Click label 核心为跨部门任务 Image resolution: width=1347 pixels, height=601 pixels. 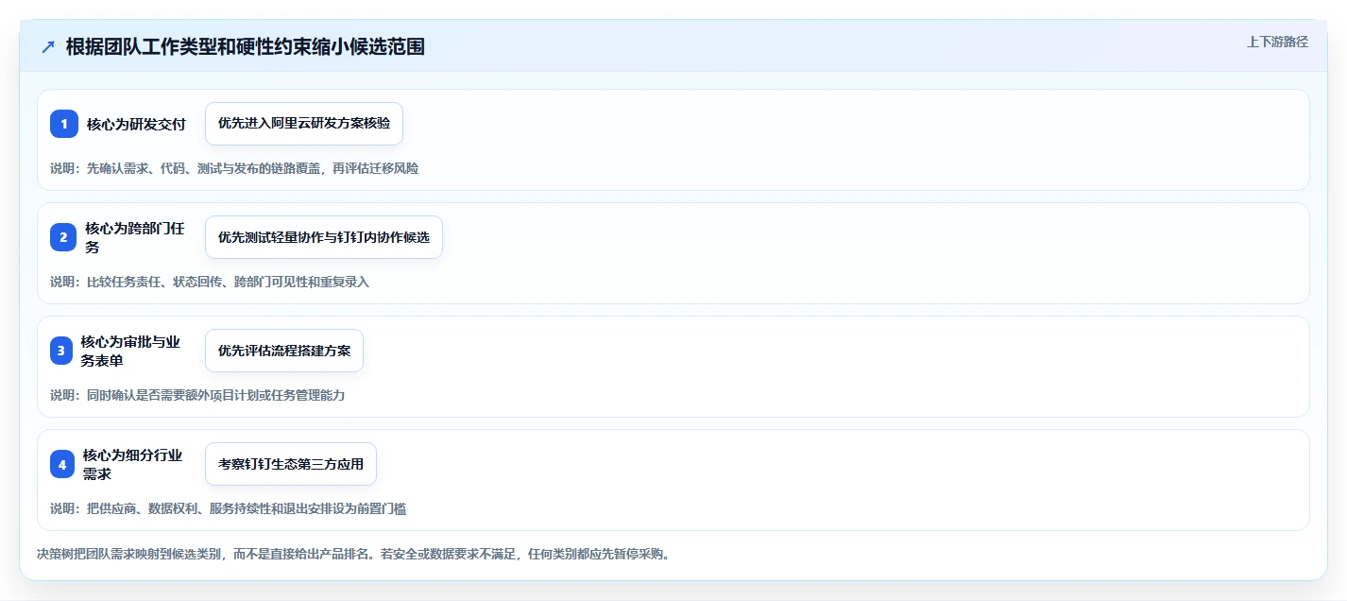[x=135, y=237]
